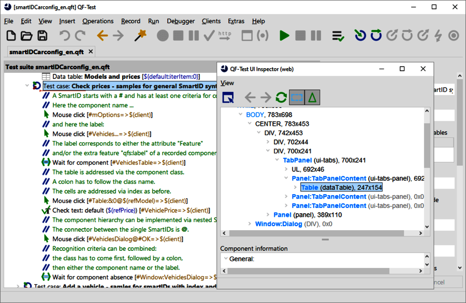466x303 pixels.
Task: Create a new test suite file
Action: pos(11,36)
